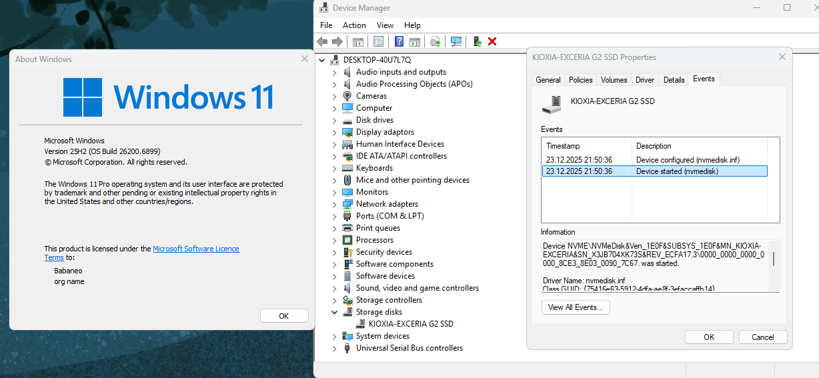
Task: Click the Add drivers toolbar icon
Action: (x=478, y=41)
